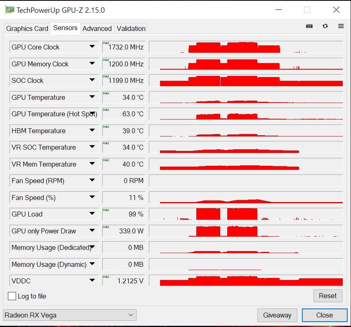This screenshot has height=327, width=351.
Task: Expand the SOC Clock dropdown arrow
Action: coord(92,80)
